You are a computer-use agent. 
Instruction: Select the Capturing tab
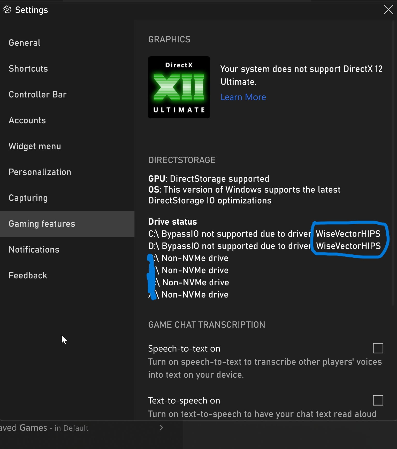(x=28, y=198)
